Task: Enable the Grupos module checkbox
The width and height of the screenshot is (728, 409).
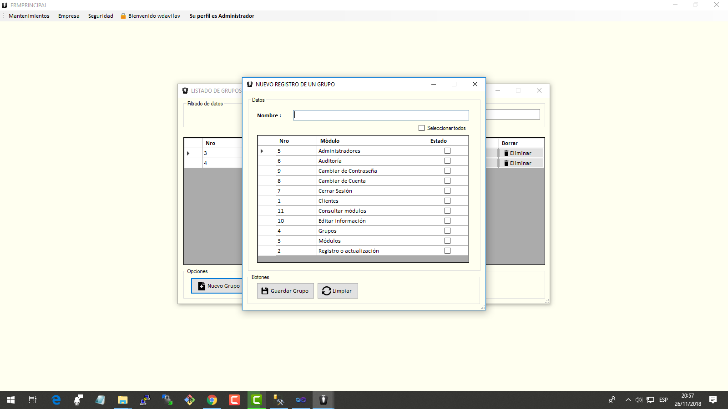Action: tap(447, 231)
